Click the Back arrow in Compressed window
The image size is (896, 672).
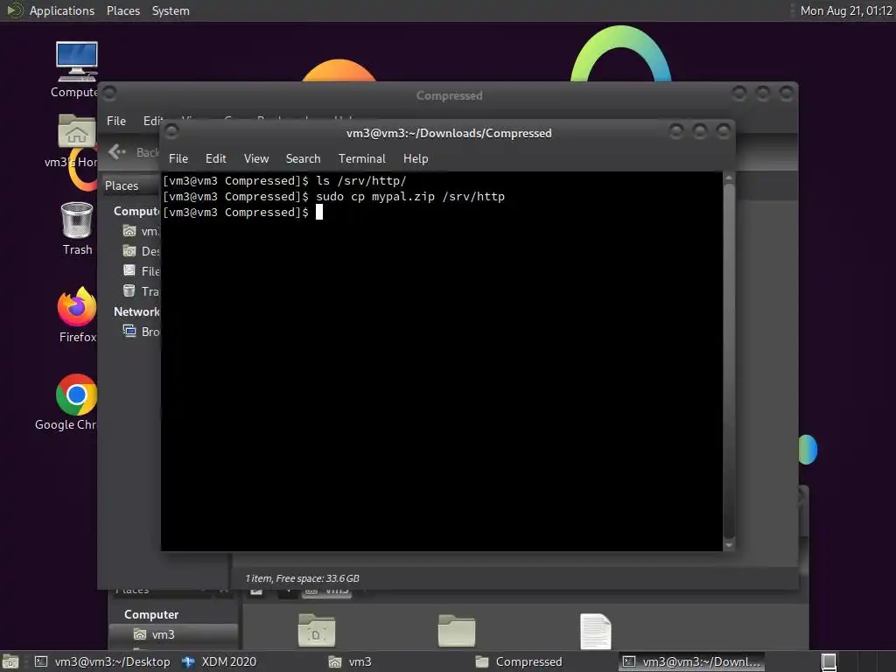click(116, 151)
